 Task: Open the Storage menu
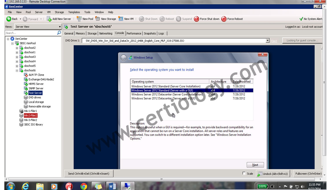click(x=59, y=12)
